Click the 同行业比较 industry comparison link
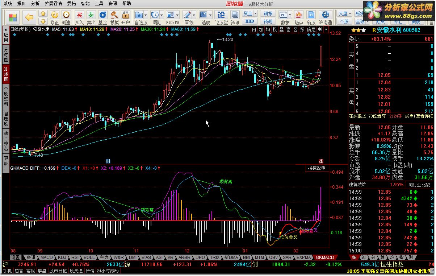The width and height of the screenshot is (436, 276). tap(420, 185)
